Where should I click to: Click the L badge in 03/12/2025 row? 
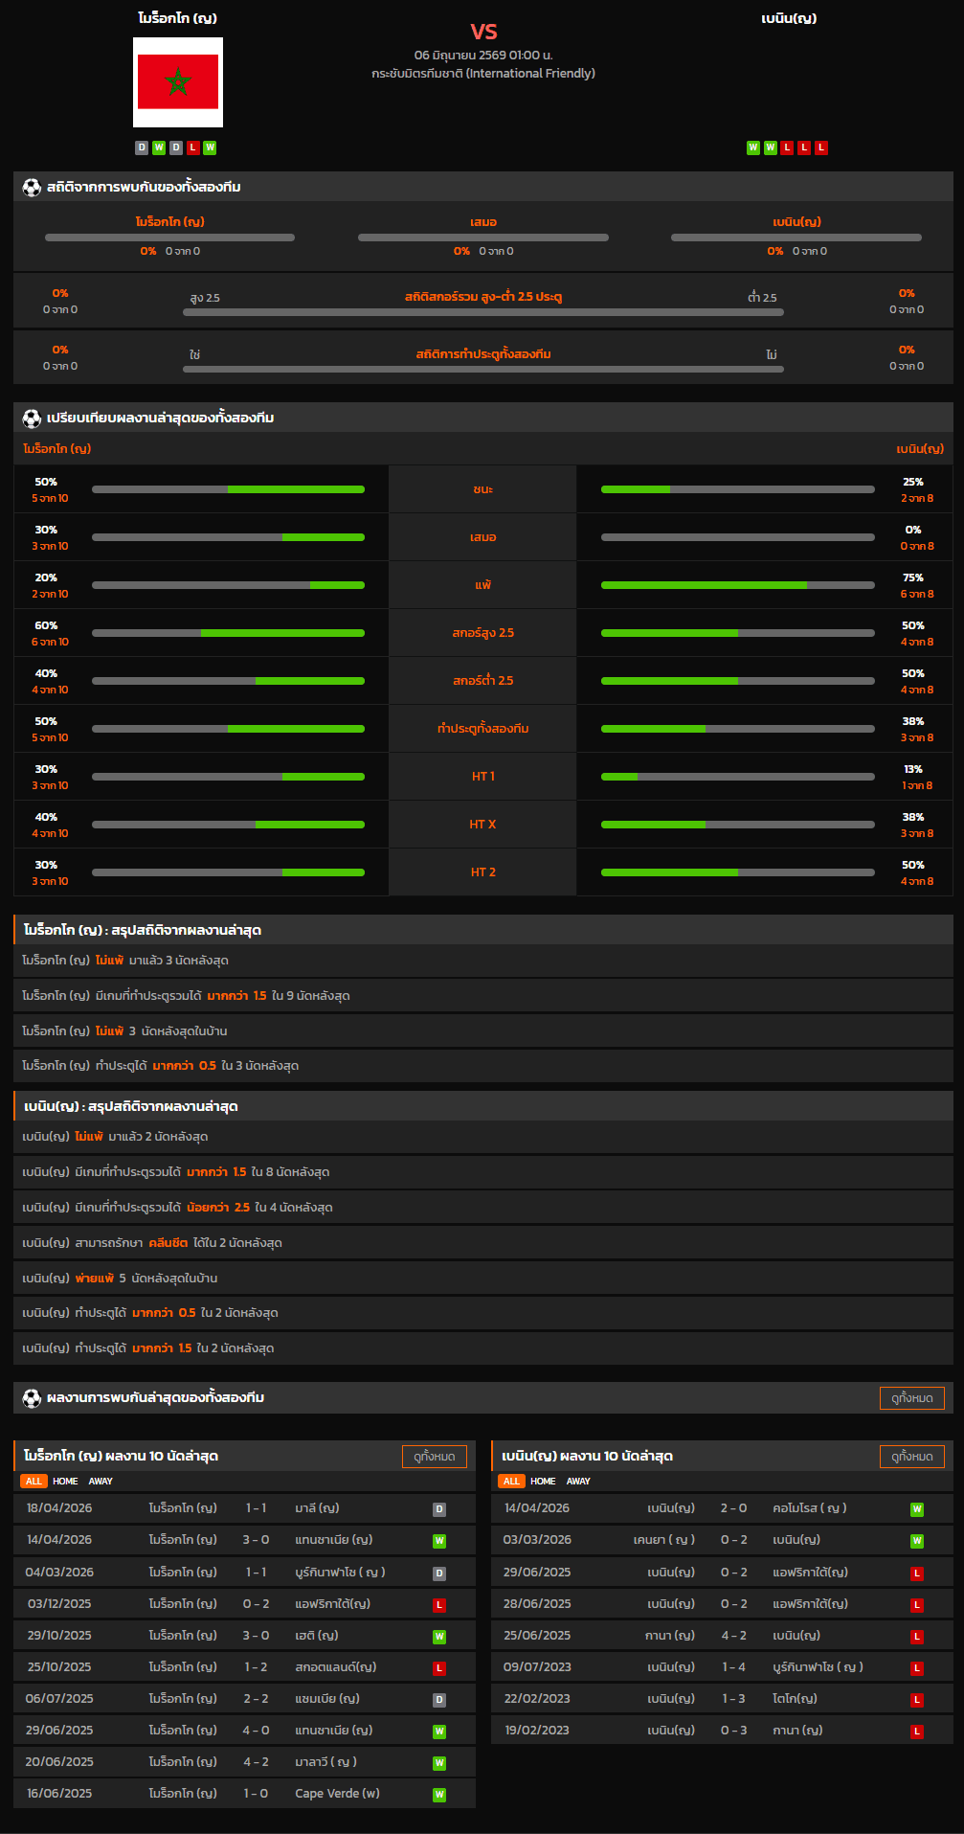click(439, 1605)
